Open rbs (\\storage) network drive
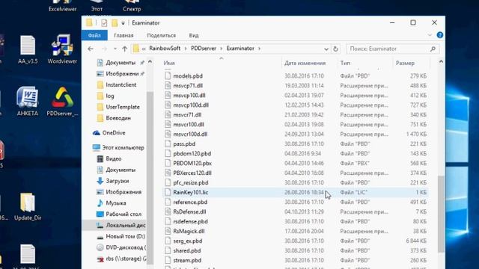479x269 pixels. click(121, 259)
